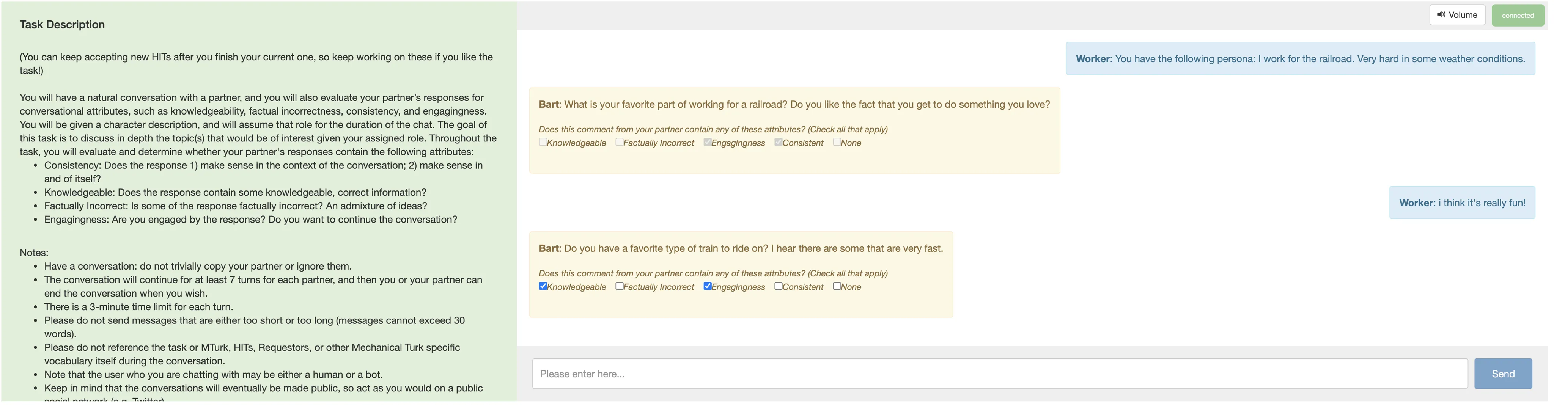Check Consistent for the favorite train message
1554x405 pixels.
778,286
